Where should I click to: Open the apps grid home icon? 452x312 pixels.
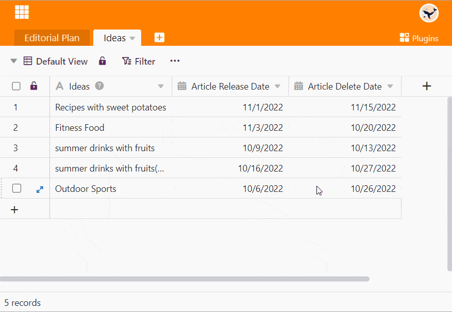point(22,12)
